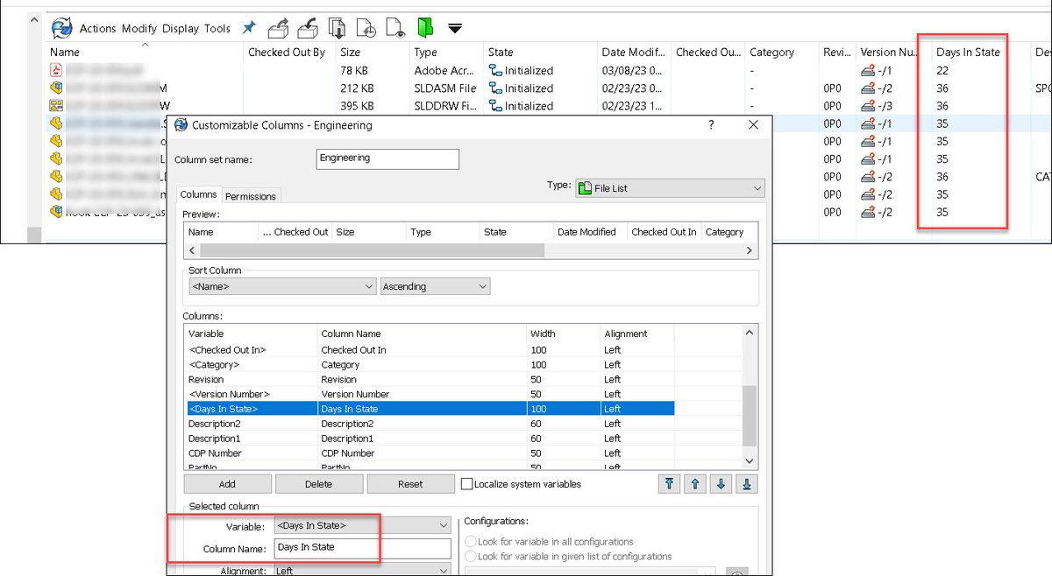Select the Revision row in Columns list
This screenshot has height=576, width=1052.
429,380
